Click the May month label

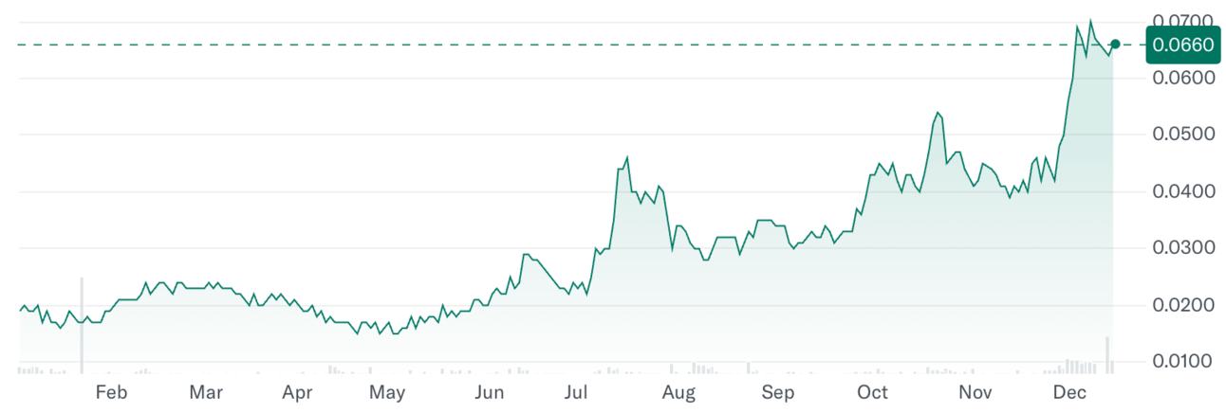click(387, 392)
